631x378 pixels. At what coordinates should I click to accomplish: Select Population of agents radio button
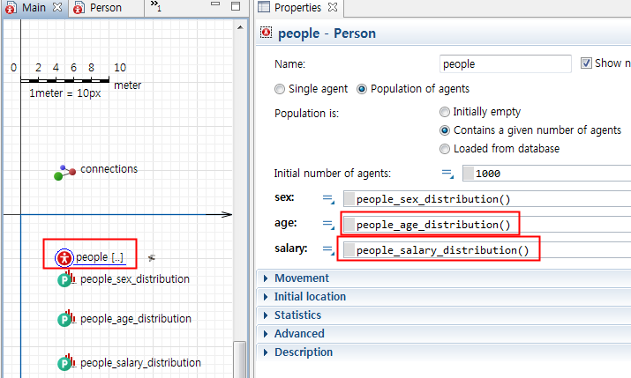pos(362,89)
